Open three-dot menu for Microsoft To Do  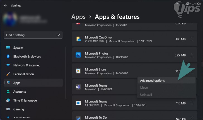192,118
